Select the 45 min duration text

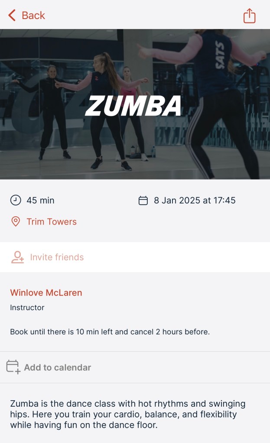click(x=40, y=200)
